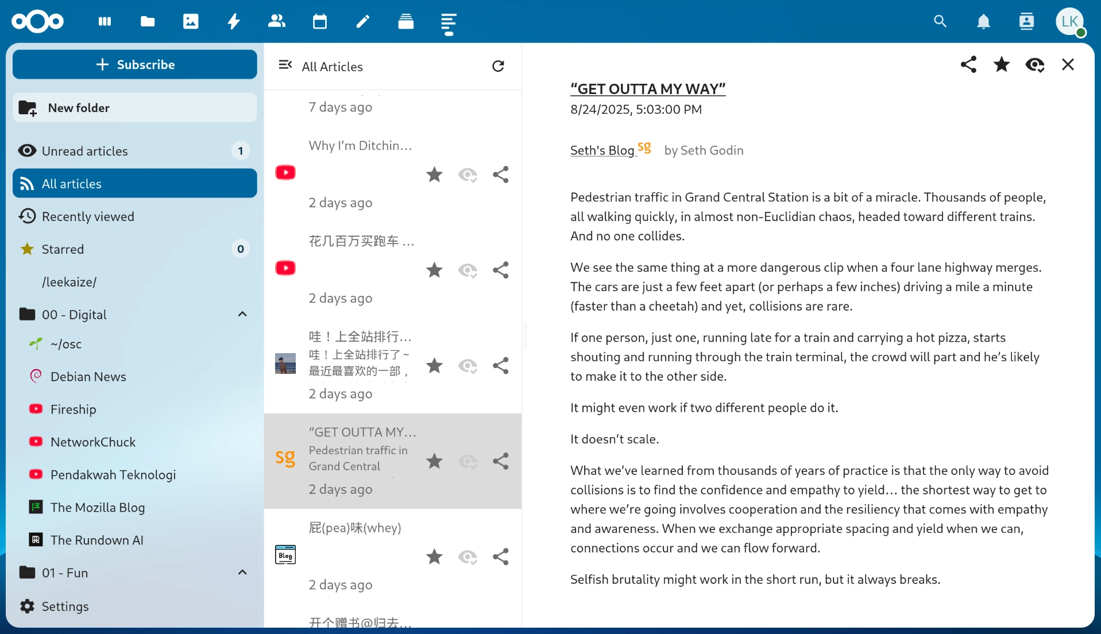Open the LK user avatar menu
This screenshot has height=634, width=1101.
tap(1070, 22)
